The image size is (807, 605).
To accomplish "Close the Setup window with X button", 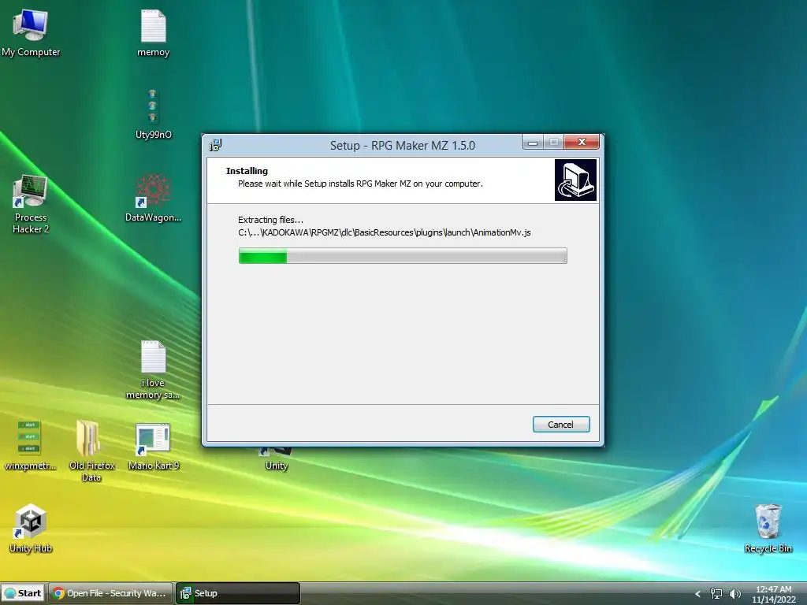I will pyautogui.click(x=582, y=142).
